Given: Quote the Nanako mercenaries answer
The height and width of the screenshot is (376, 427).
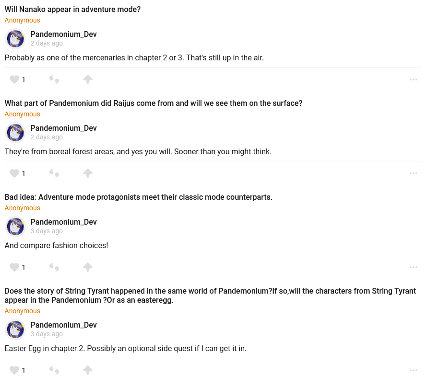Looking at the screenshot, I should coord(54,80).
